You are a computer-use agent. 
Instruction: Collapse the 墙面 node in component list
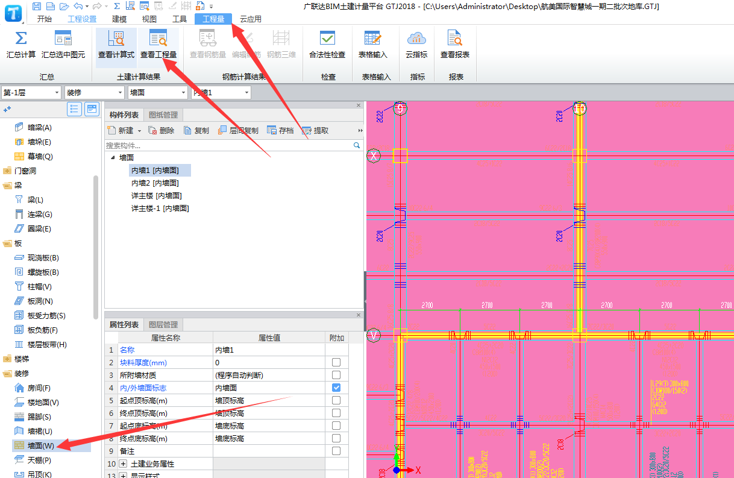113,157
